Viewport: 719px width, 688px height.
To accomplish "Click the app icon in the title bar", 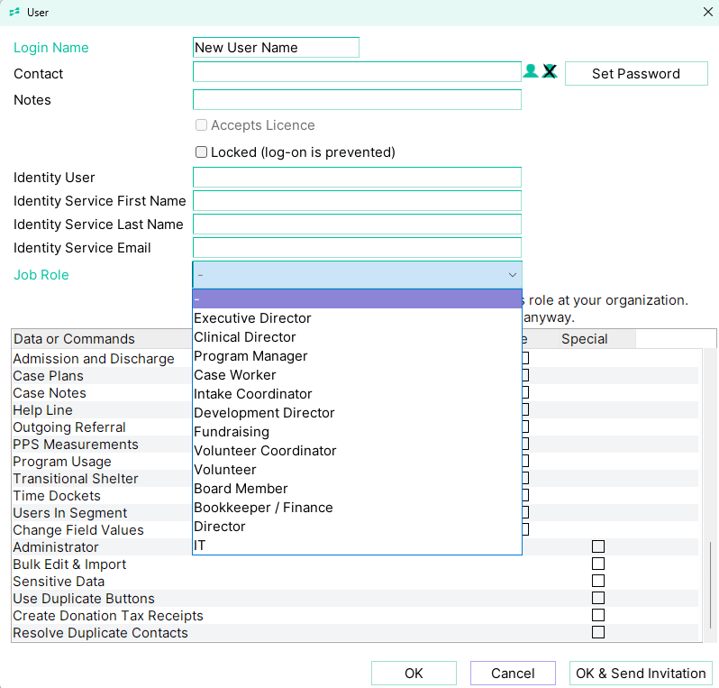I will 14,13.
